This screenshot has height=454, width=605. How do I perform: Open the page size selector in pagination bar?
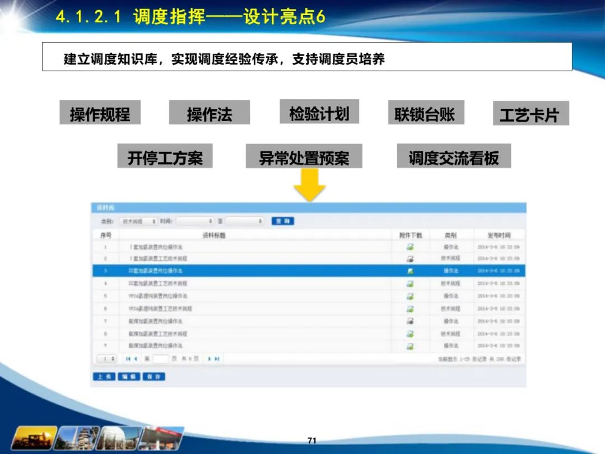coord(106,359)
